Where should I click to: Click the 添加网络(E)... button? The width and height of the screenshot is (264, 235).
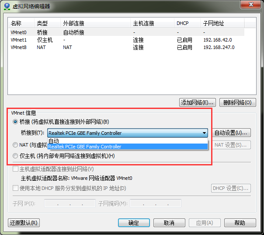(197, 102)
